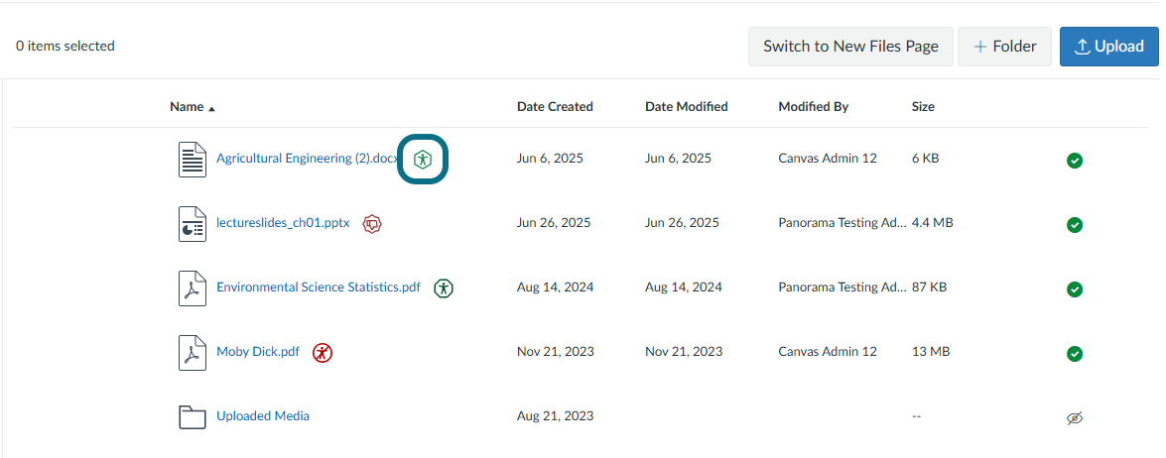
Task: Sort by Date Created column header
Action: pyautogui.click(x=555, y=107)
